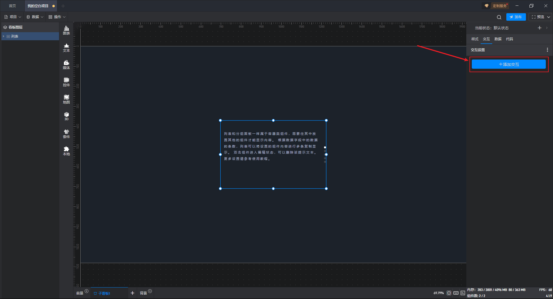Open the 操作 dropdown menu

(57, 17)
